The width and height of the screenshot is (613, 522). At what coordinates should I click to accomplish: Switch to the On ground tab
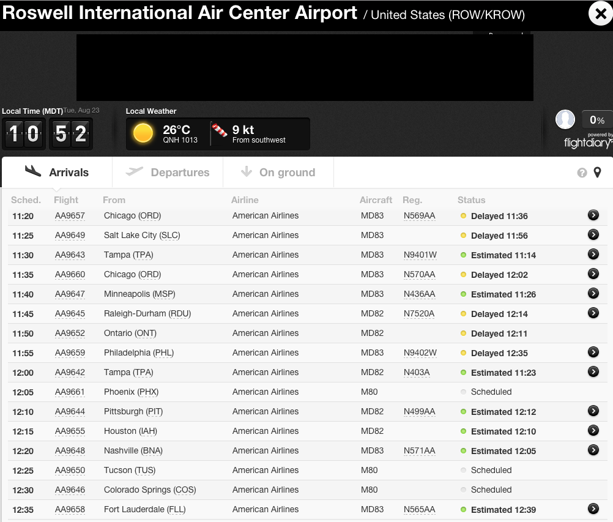(278, 172)
